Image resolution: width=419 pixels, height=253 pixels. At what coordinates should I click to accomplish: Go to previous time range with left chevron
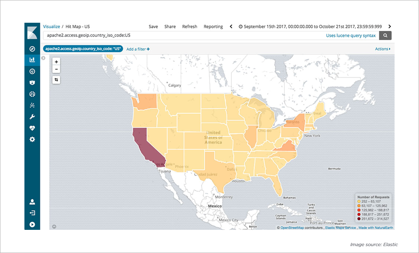click(231, 26)
